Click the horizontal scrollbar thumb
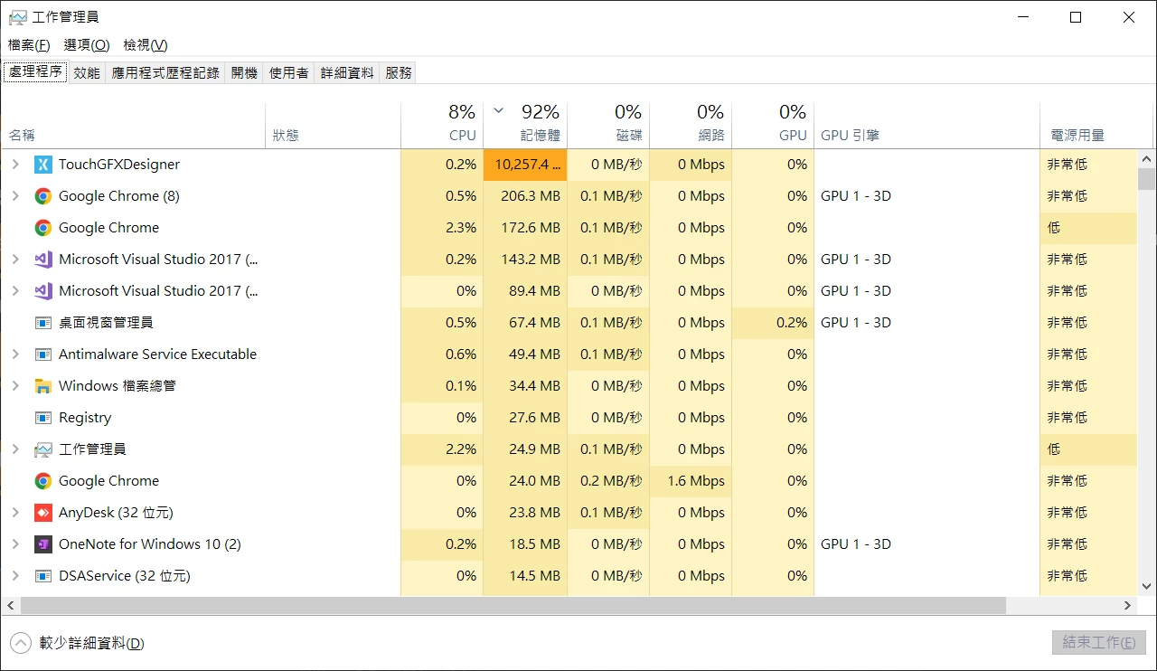This screenshot has width=1157, height=671. tap(513, 605)
